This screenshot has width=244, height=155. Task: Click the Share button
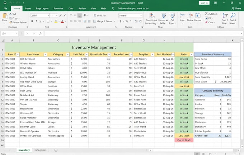[x=236, y=8]
